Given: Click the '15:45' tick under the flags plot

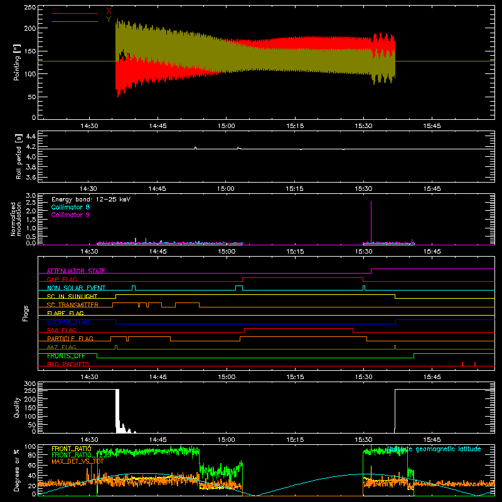Looking at the screenshot, I should click(432, 377).
